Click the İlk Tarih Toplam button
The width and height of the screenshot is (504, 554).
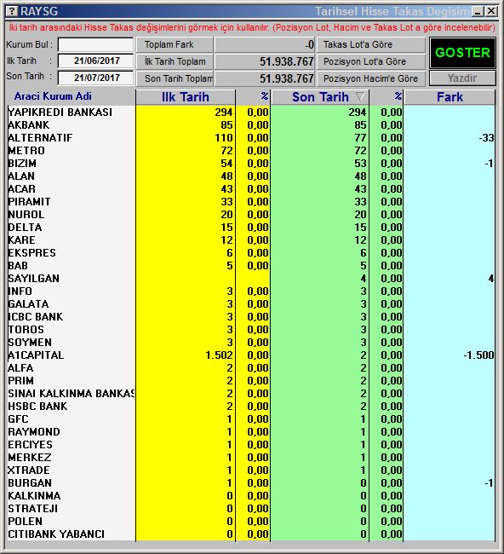[175, 61]
